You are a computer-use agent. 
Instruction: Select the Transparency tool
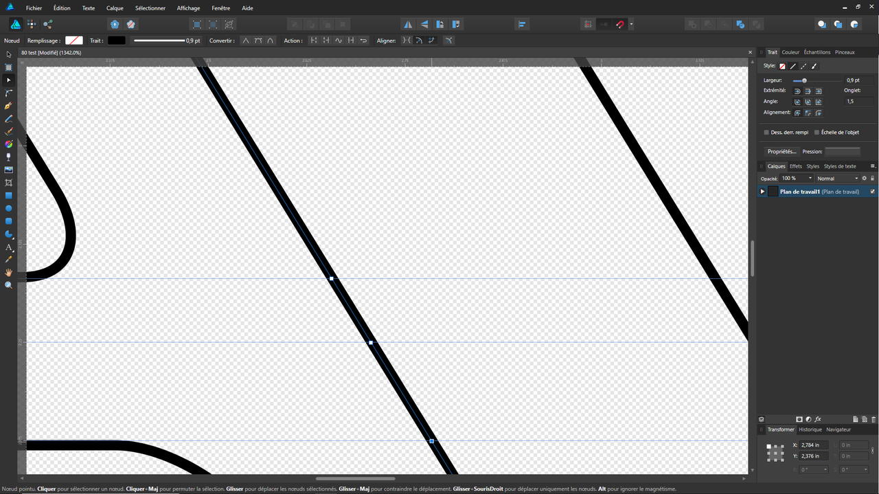click(x=9, y=157)
